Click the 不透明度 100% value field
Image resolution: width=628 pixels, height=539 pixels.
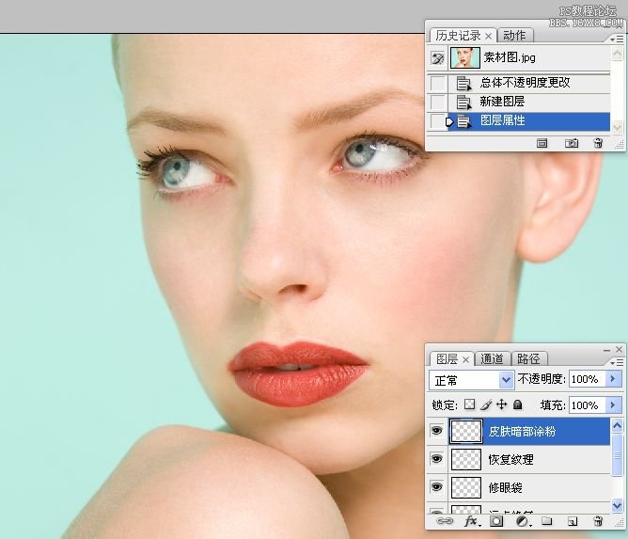(x=587, y=379)
